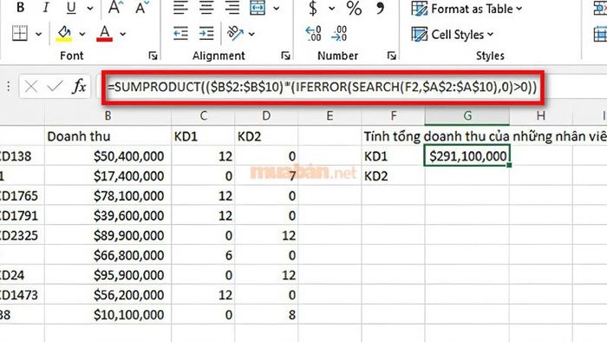Open the Alignment settings dialog launcher
Screen dimensions: 607x342
[285, 56]
